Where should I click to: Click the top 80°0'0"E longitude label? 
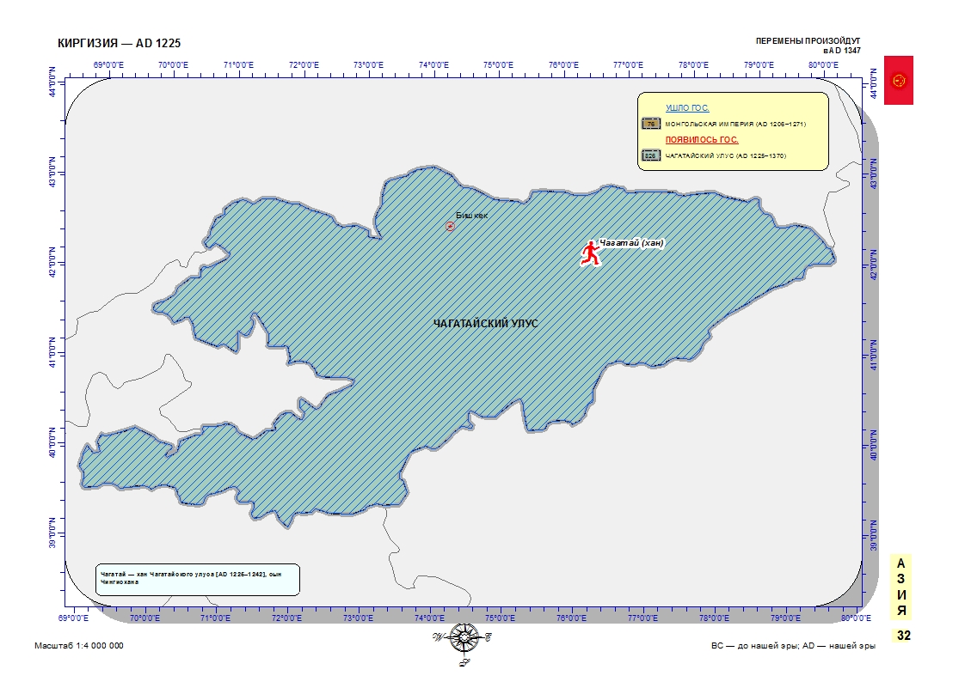point(823,65)
